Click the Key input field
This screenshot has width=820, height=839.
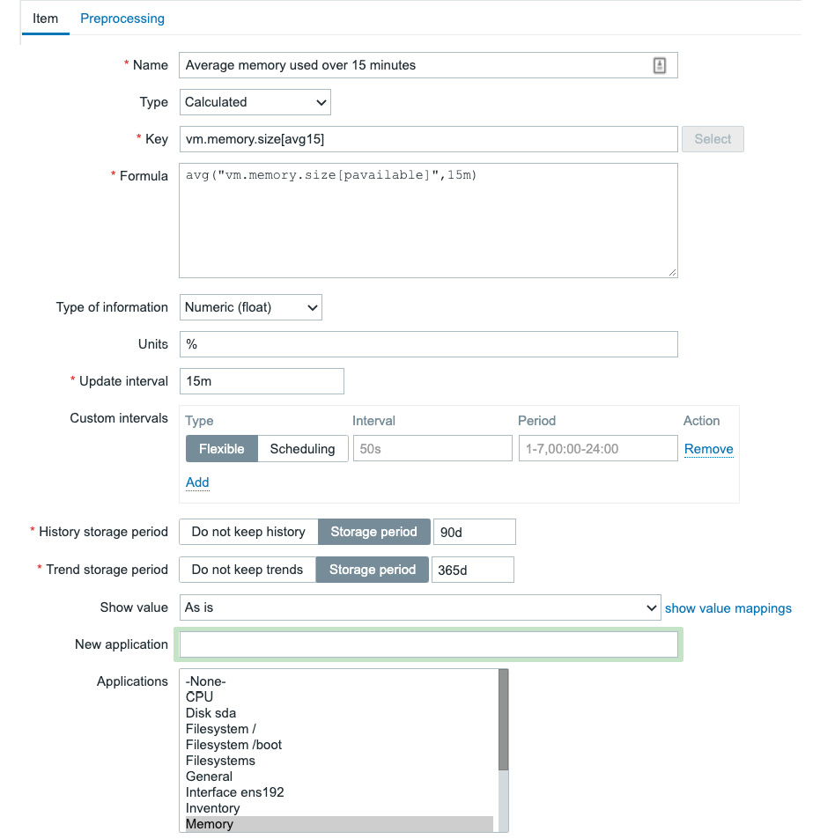[x=428, y=139]
